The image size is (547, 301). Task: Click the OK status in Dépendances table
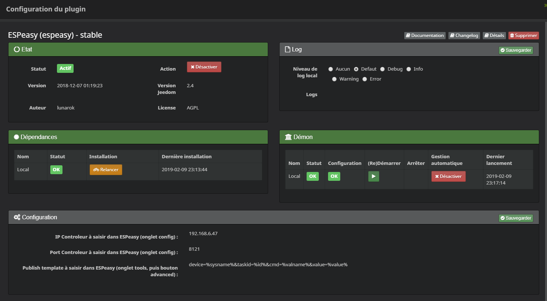point(56,170)
